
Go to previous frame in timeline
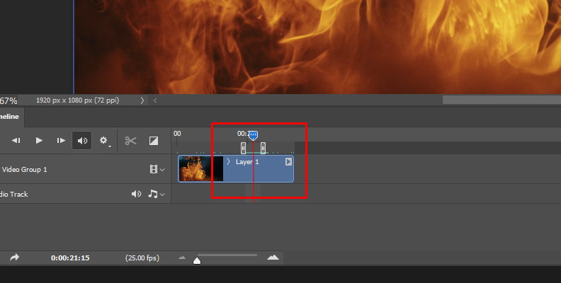[x=16, y=141]
